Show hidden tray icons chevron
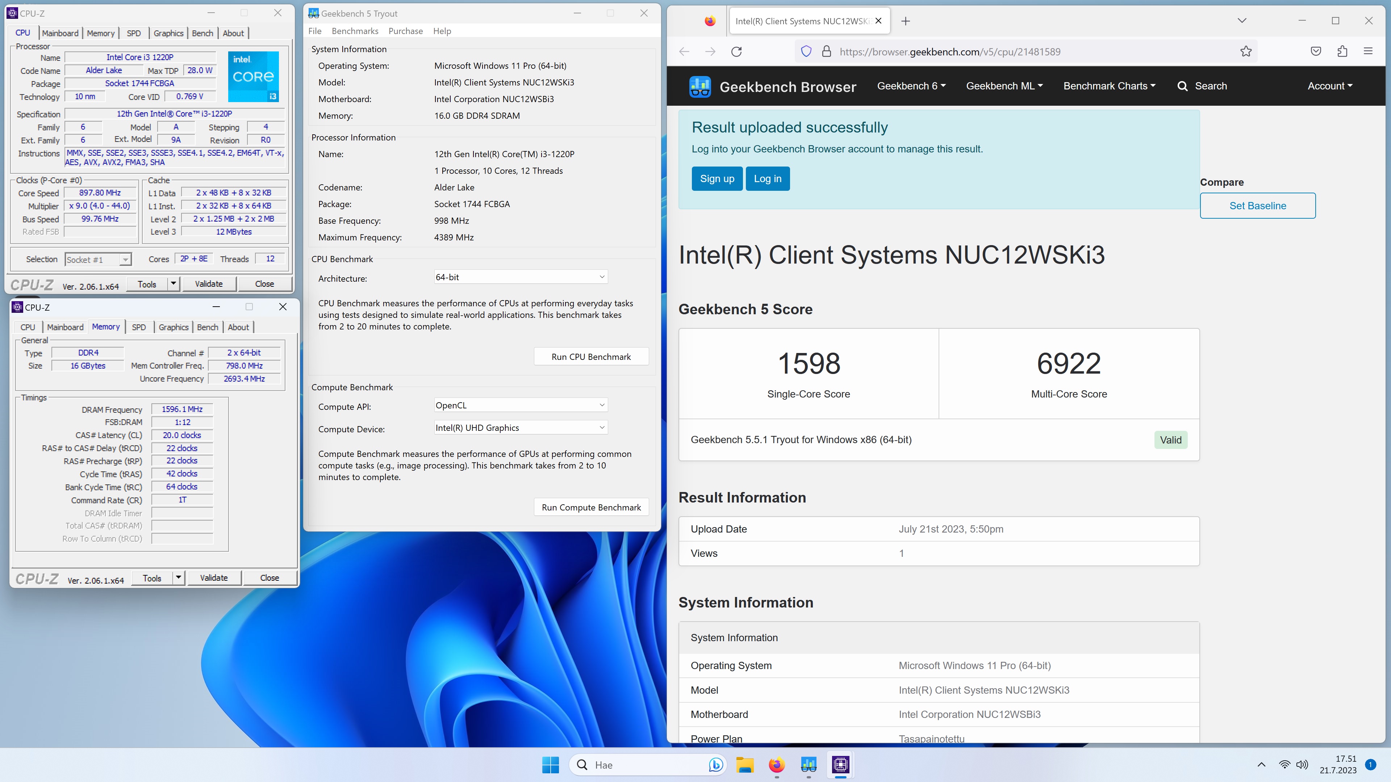This screenshot has width=1391, height=782. [x=1261, y=765]
